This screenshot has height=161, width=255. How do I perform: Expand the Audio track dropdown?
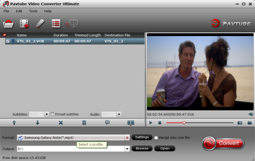click(x=119, y=114)
